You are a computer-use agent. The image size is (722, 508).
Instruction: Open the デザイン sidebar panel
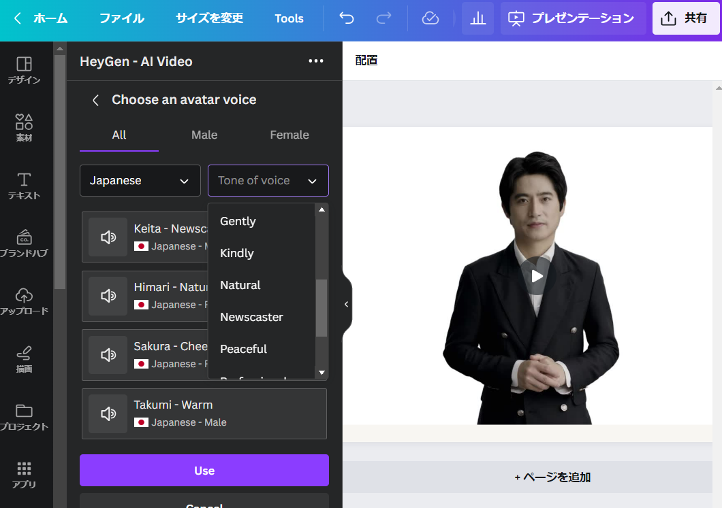pos(24,70)
